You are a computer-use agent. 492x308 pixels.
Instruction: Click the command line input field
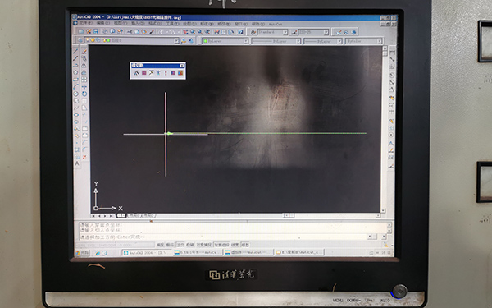tap(223, 237)
